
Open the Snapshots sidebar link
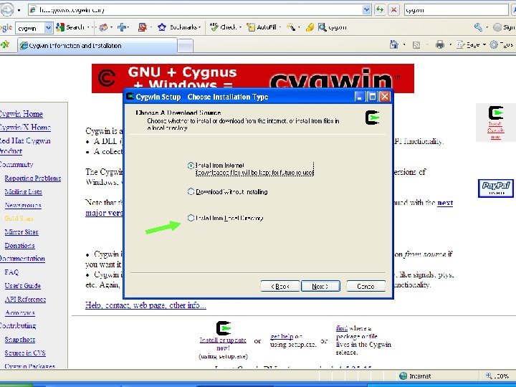(x=20, y=339)
